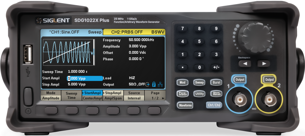Click the third softkey under StartAmpl
Image resolution: width=305 pixels, height=136 pixels.
tap(92, 110)
